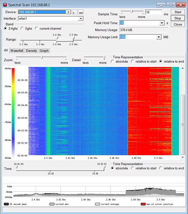Open the Interface wlan1 dropdown

81,18
